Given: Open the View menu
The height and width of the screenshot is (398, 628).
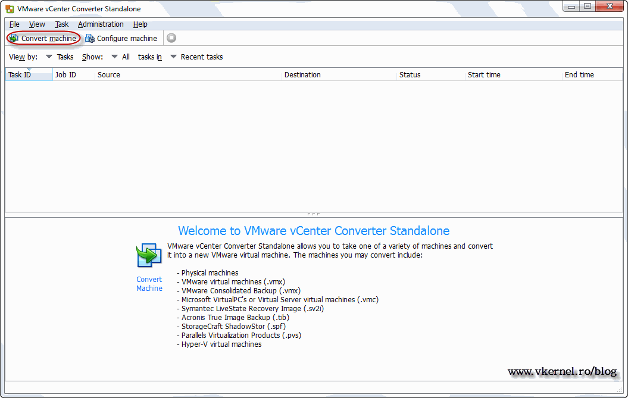Looking at the screenshot, I should tap(36, 24).
